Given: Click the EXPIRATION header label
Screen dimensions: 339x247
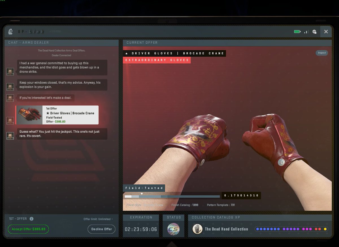Looking at the screenshot, I should point(141,217).
